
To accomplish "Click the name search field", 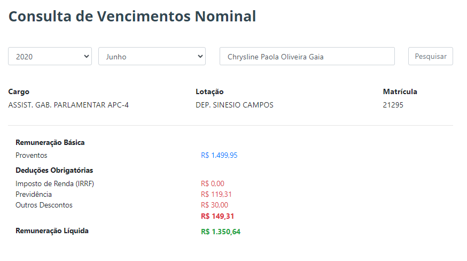I will (307, 56).
